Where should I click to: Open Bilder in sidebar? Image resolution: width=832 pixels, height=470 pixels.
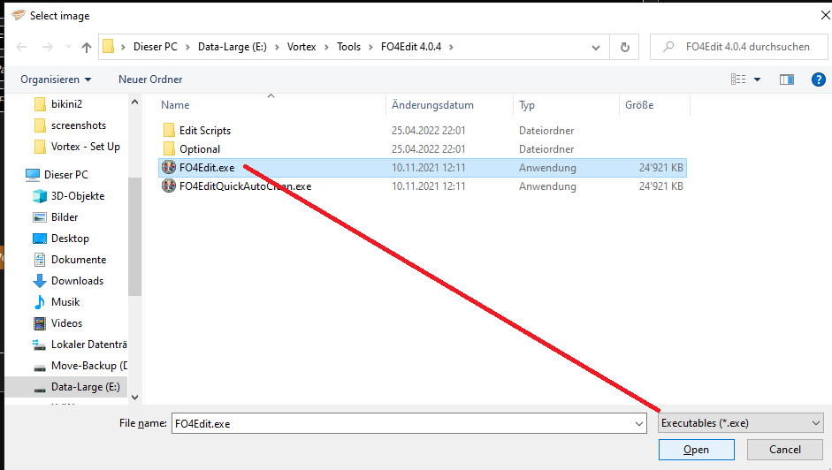(x=65, y=217)
